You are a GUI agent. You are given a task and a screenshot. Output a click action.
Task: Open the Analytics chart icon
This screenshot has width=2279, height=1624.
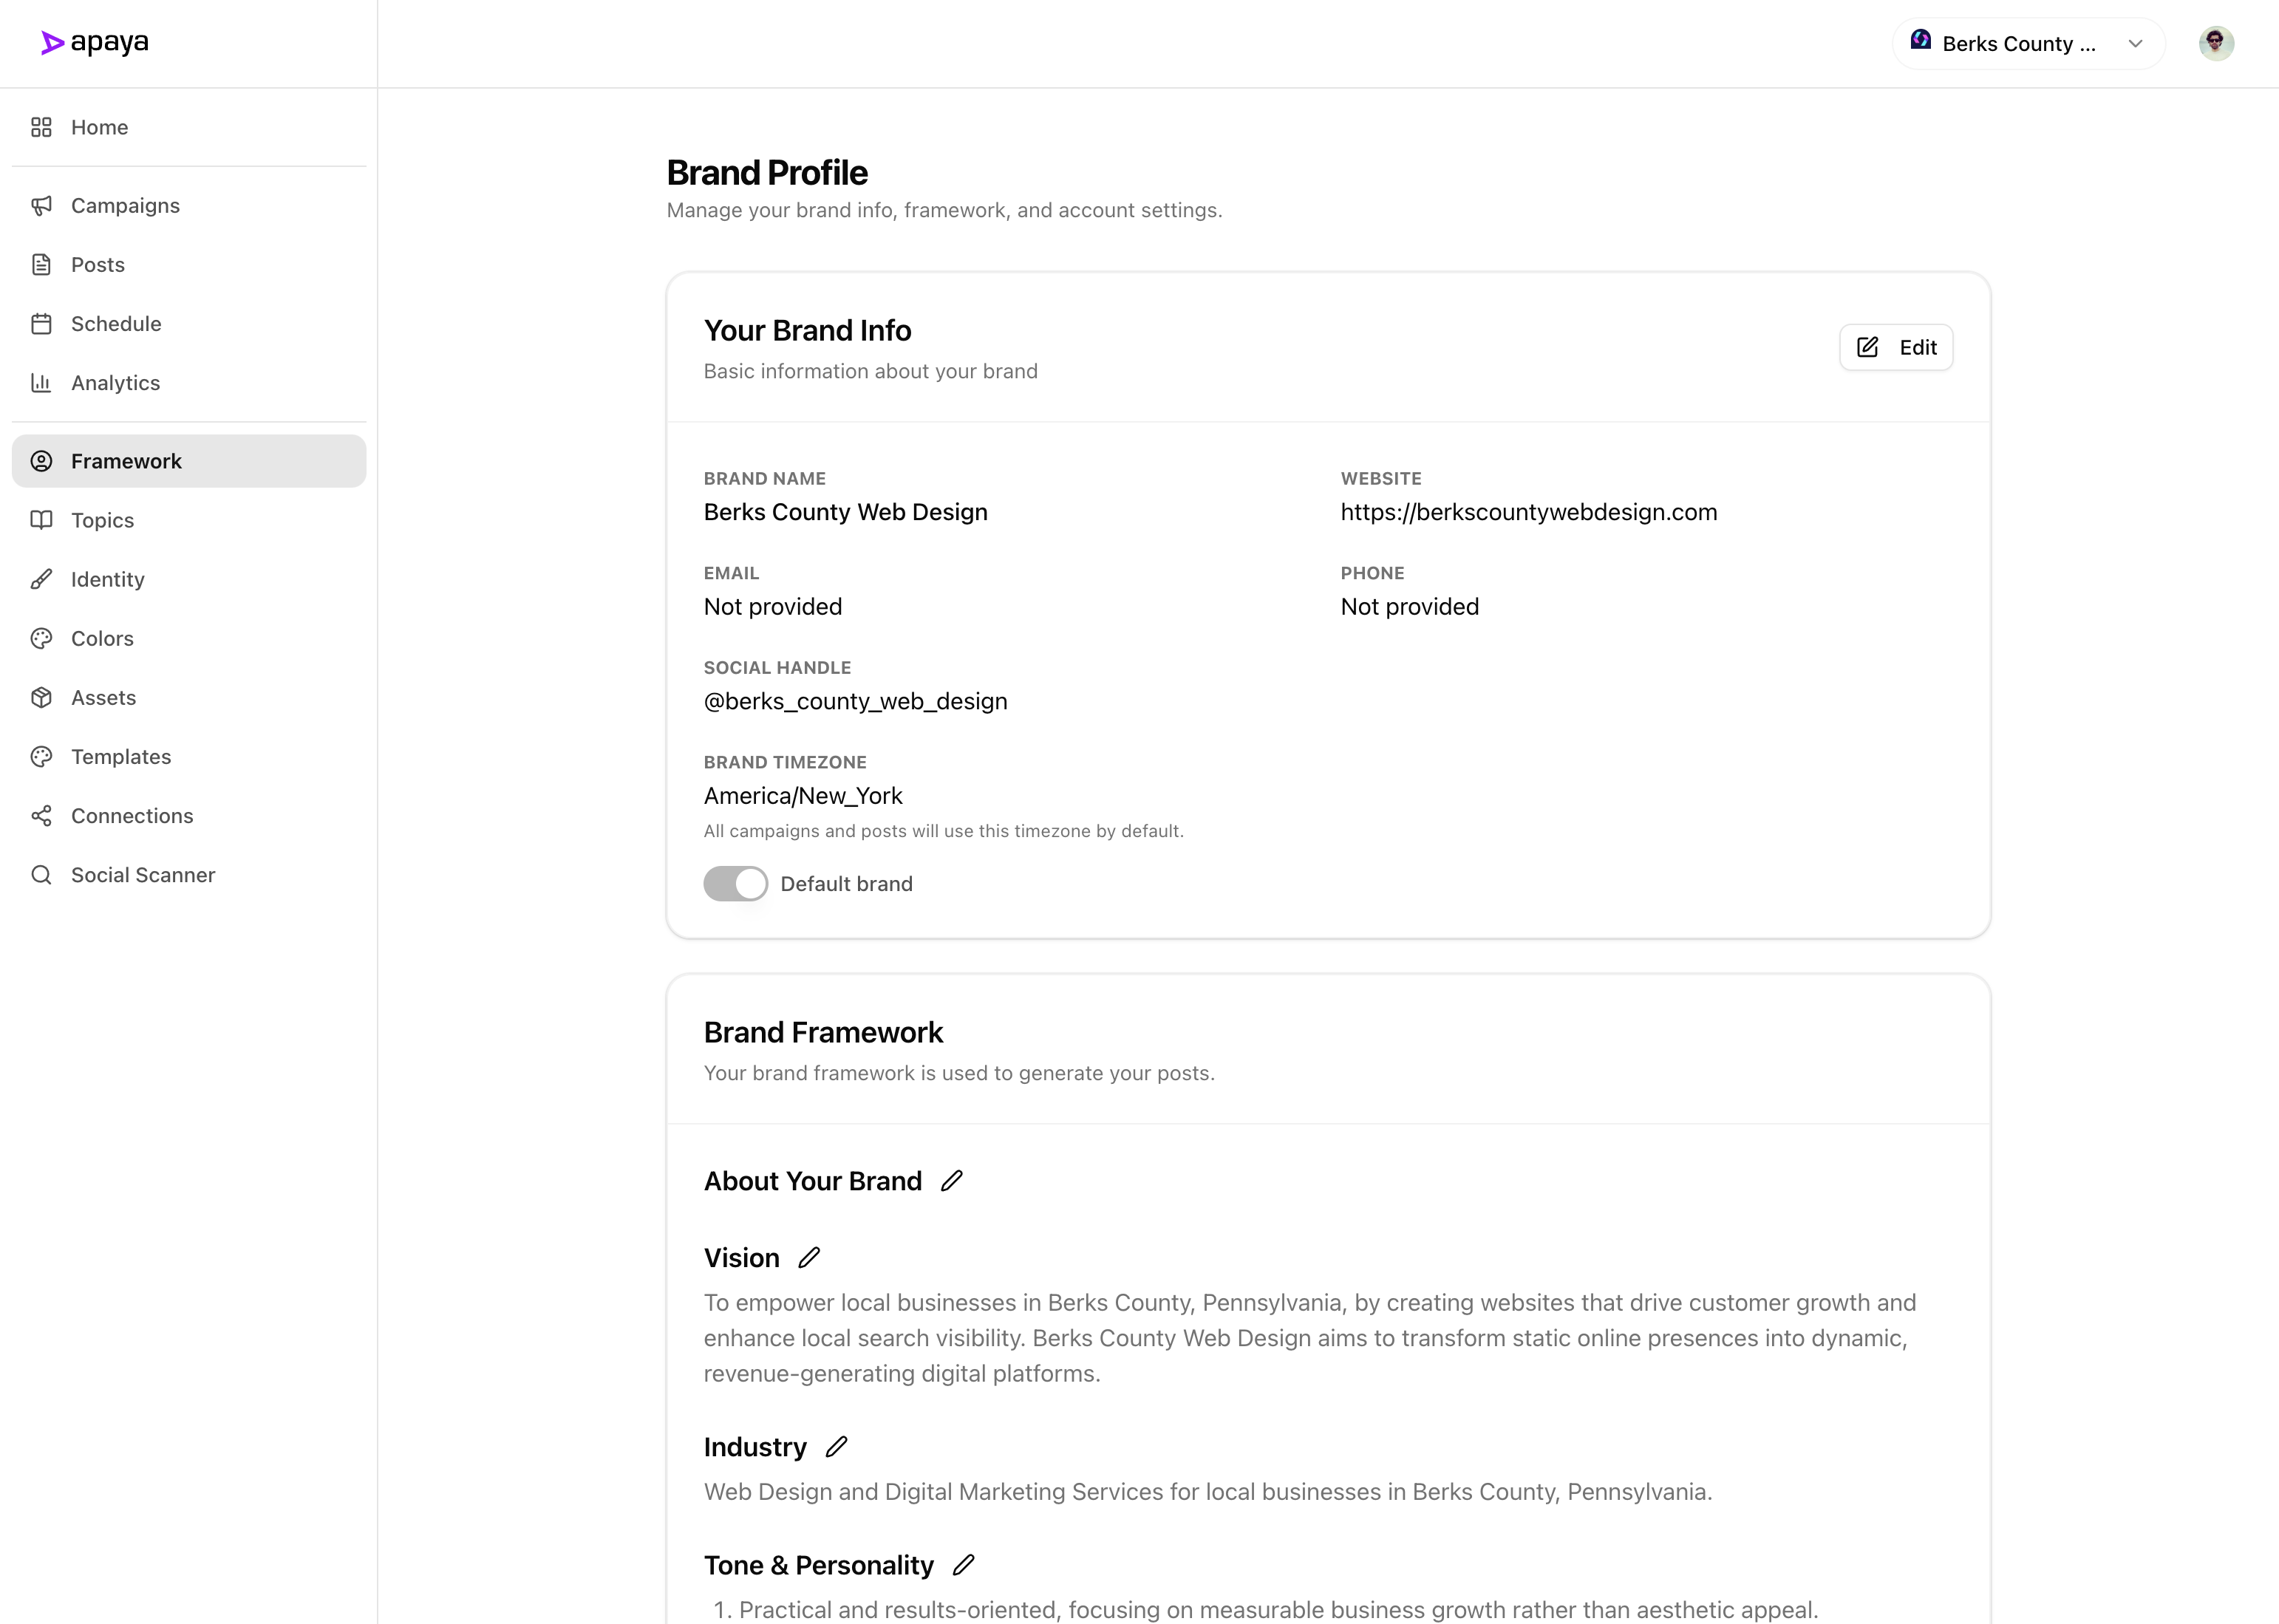point(41,382)
